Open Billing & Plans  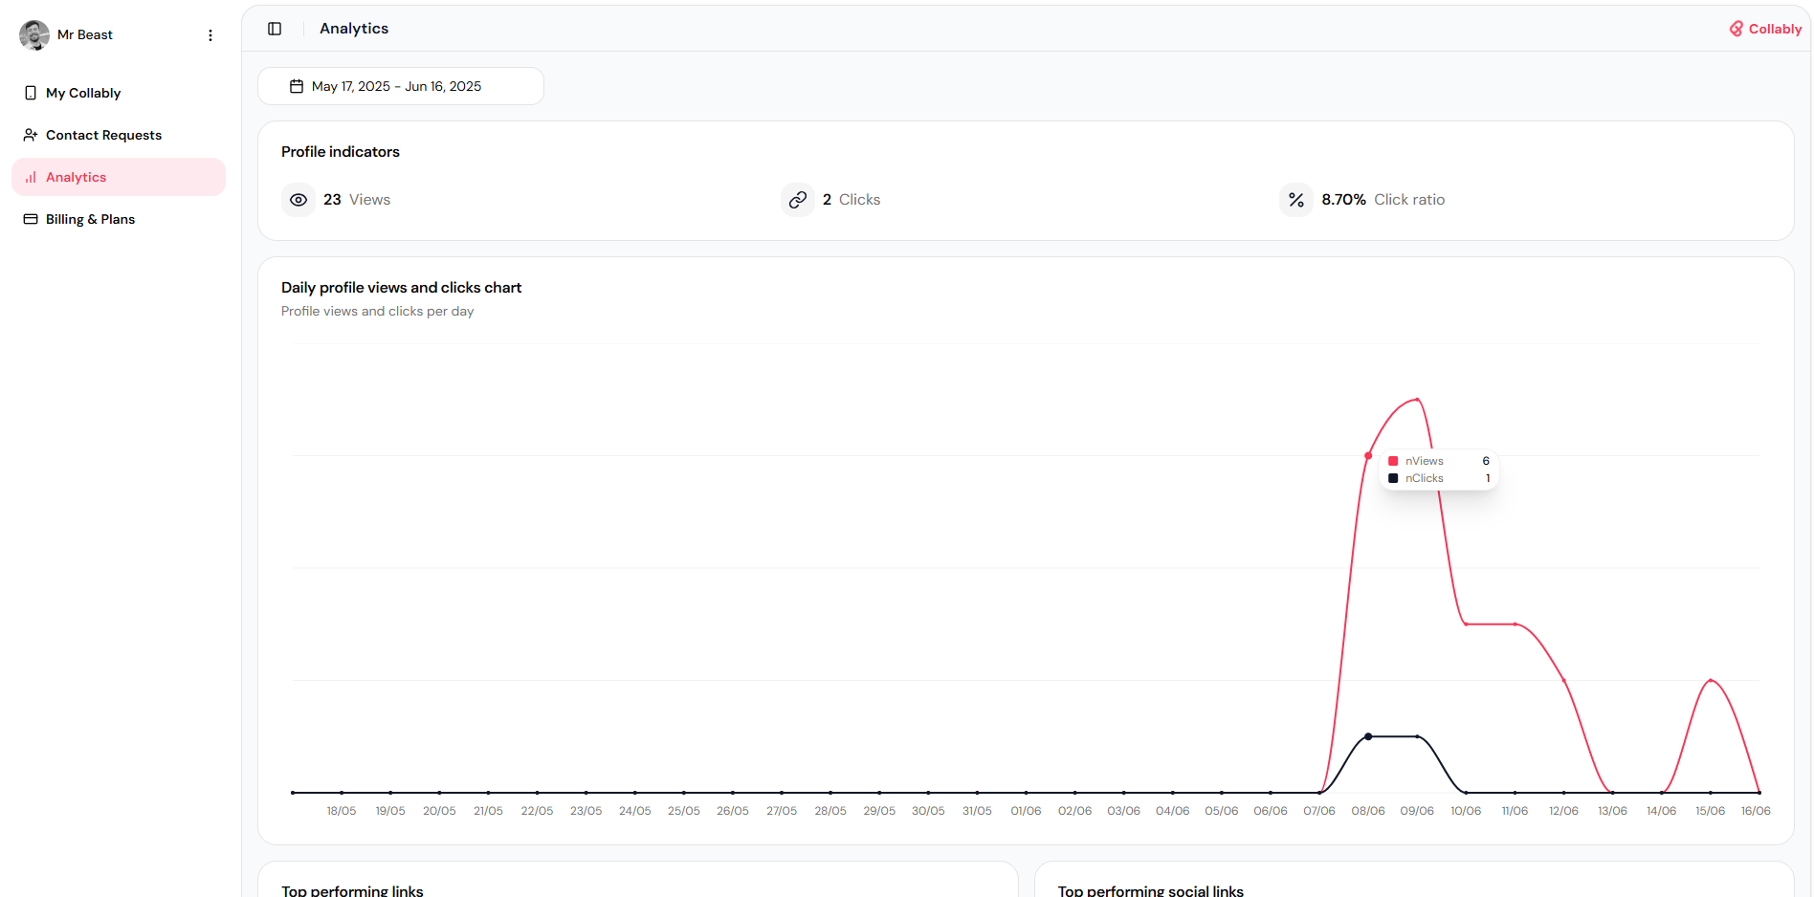coord(119,219)
